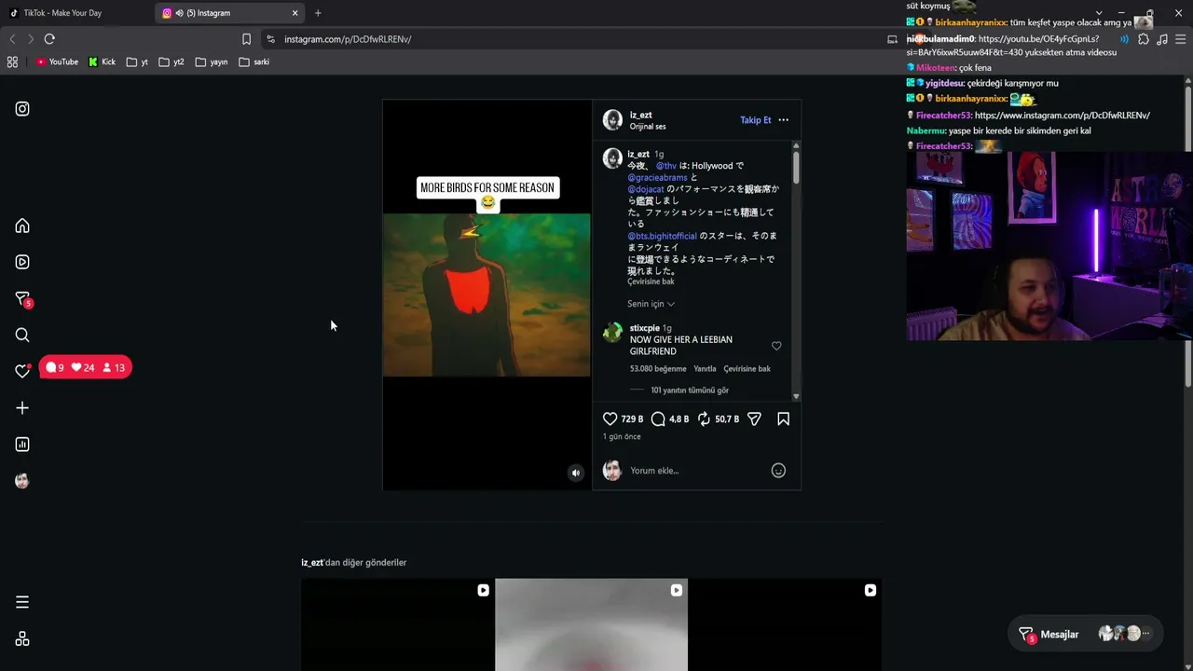Open the Mesajlar floating messages button

1086,635
